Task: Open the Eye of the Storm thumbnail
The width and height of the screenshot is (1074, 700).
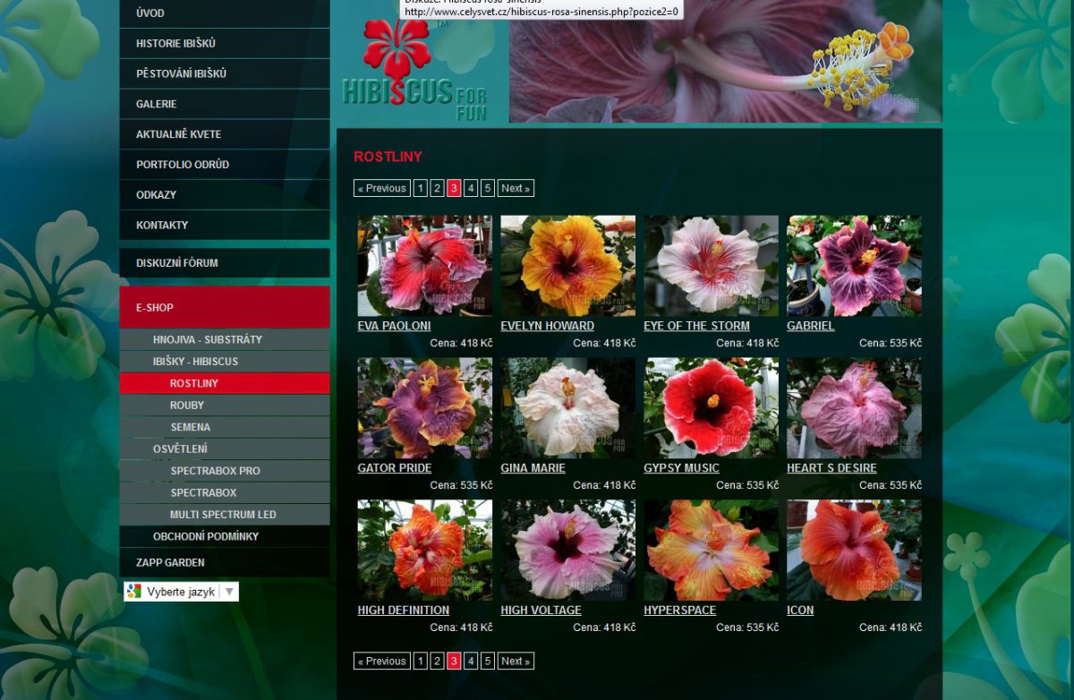Action: (x=712, y=265)
